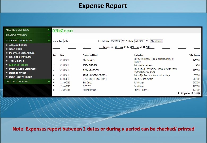Expand the Transactions menu arrow
Viewport: 207px width, 143px height.
tap(49, 35)
